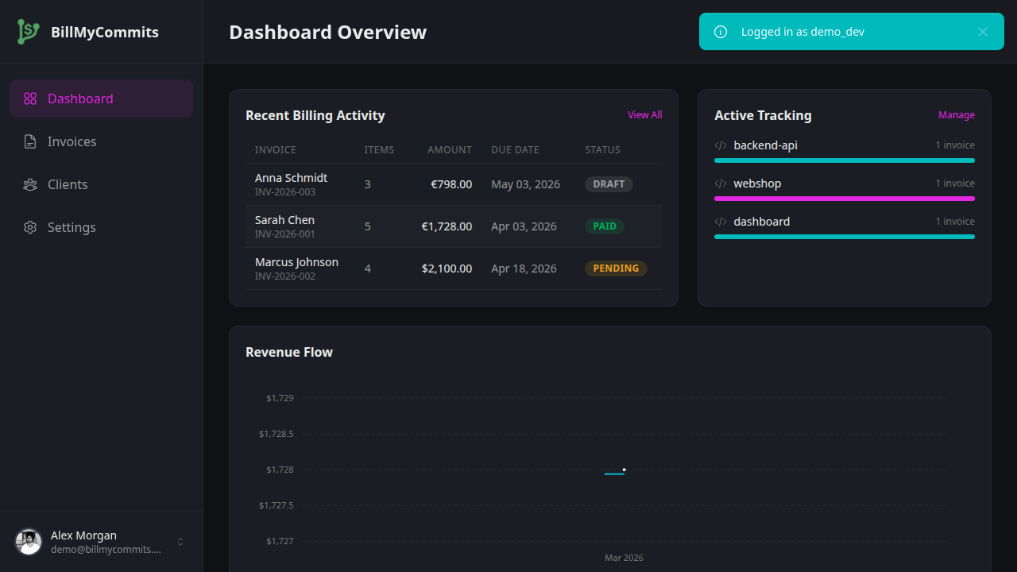Click Alex Morgan's avatar picture
Viewport: 1017px width, 572px height.
pyautogui.click(x=29, y=542)
